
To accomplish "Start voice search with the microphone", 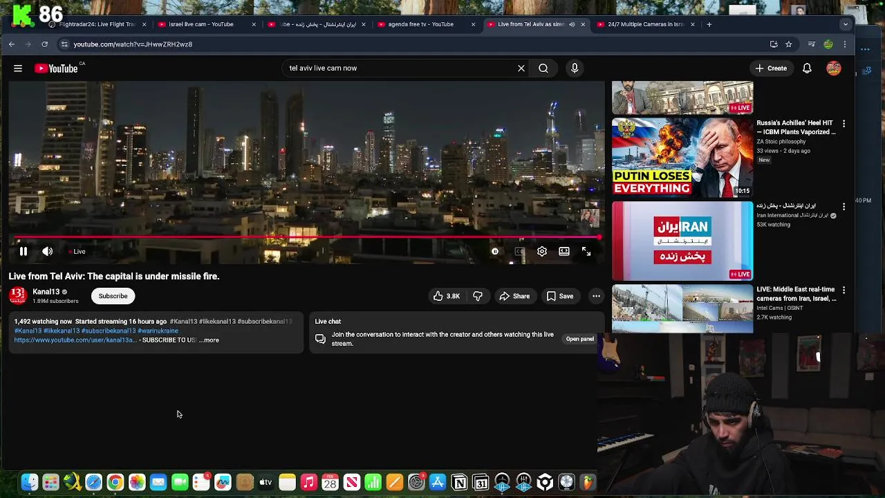I will [575, 68].
